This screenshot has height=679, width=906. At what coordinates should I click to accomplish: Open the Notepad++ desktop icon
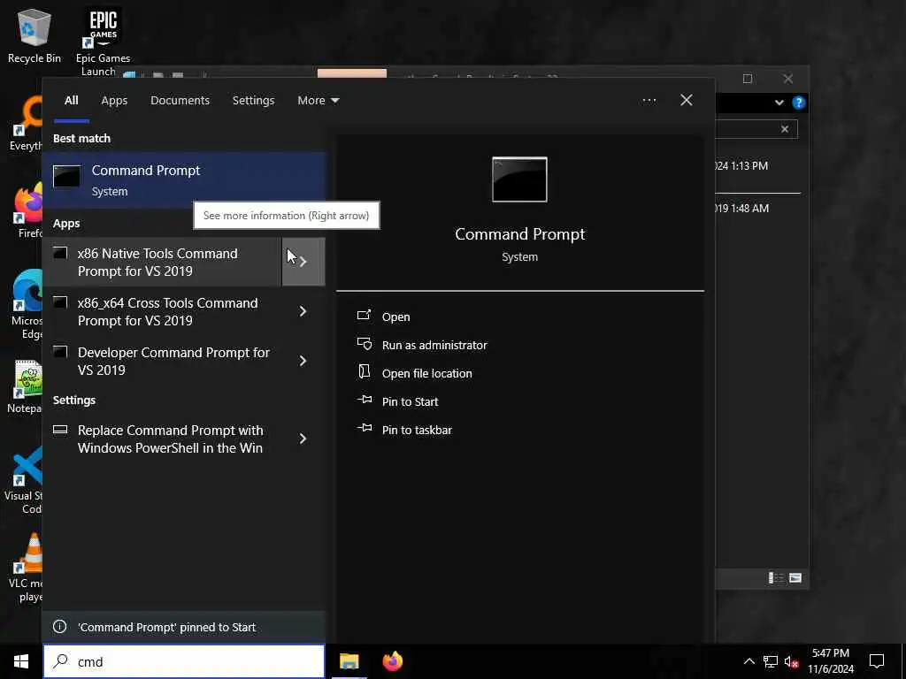(x=24, y=385)
